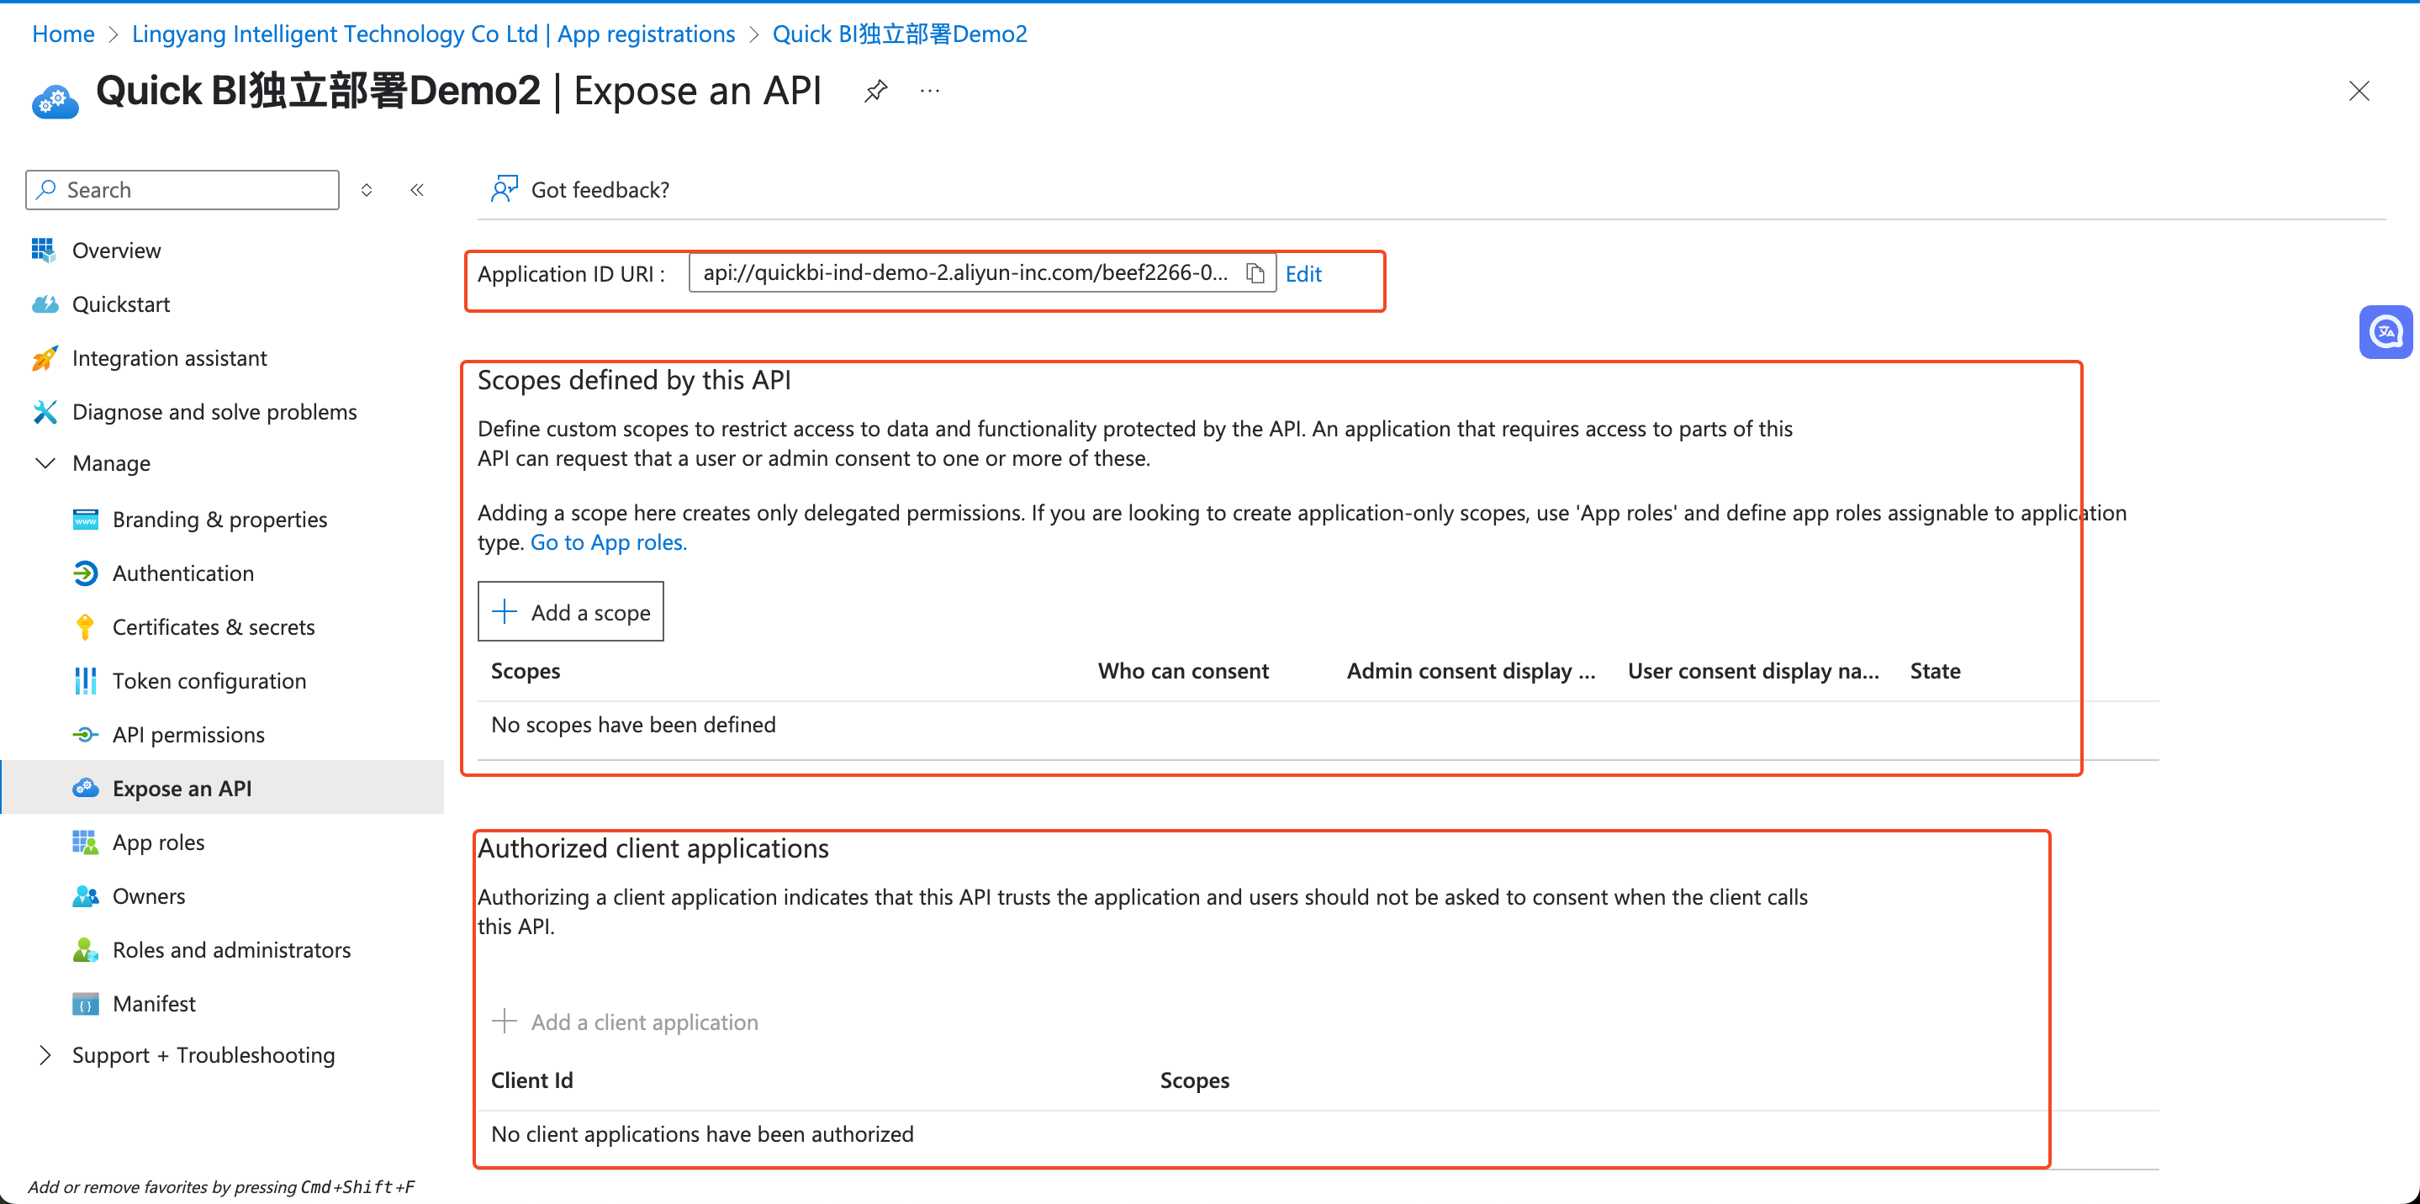Open the more options ellipsis in header
Screen dimensions: 2420x1204
pos(929,91)
